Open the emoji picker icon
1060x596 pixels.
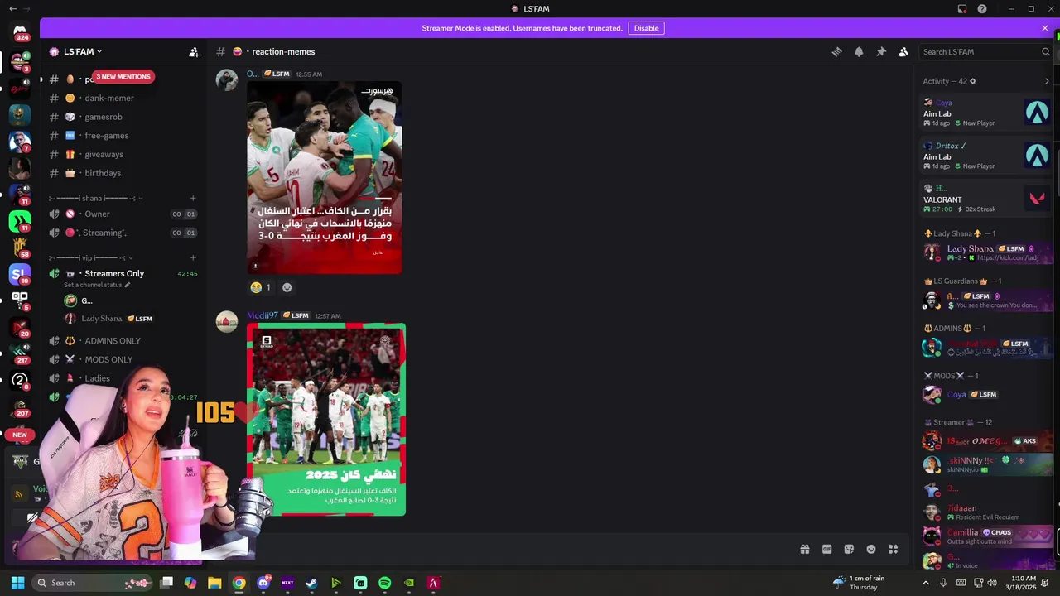click(871, 549)
